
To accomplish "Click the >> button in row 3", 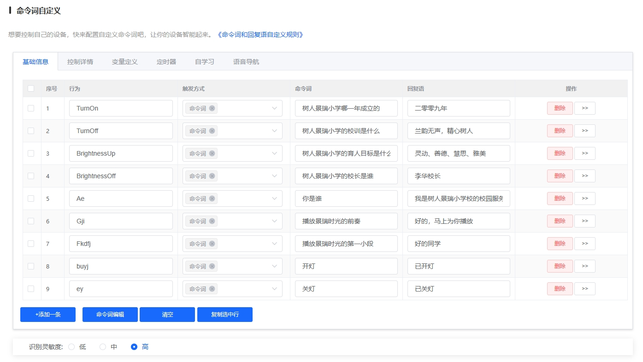I will (x=585, y=153).
